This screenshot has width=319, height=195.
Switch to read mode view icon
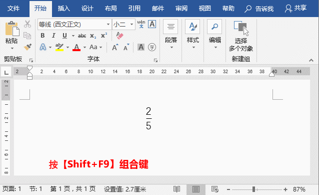point(177,189)
